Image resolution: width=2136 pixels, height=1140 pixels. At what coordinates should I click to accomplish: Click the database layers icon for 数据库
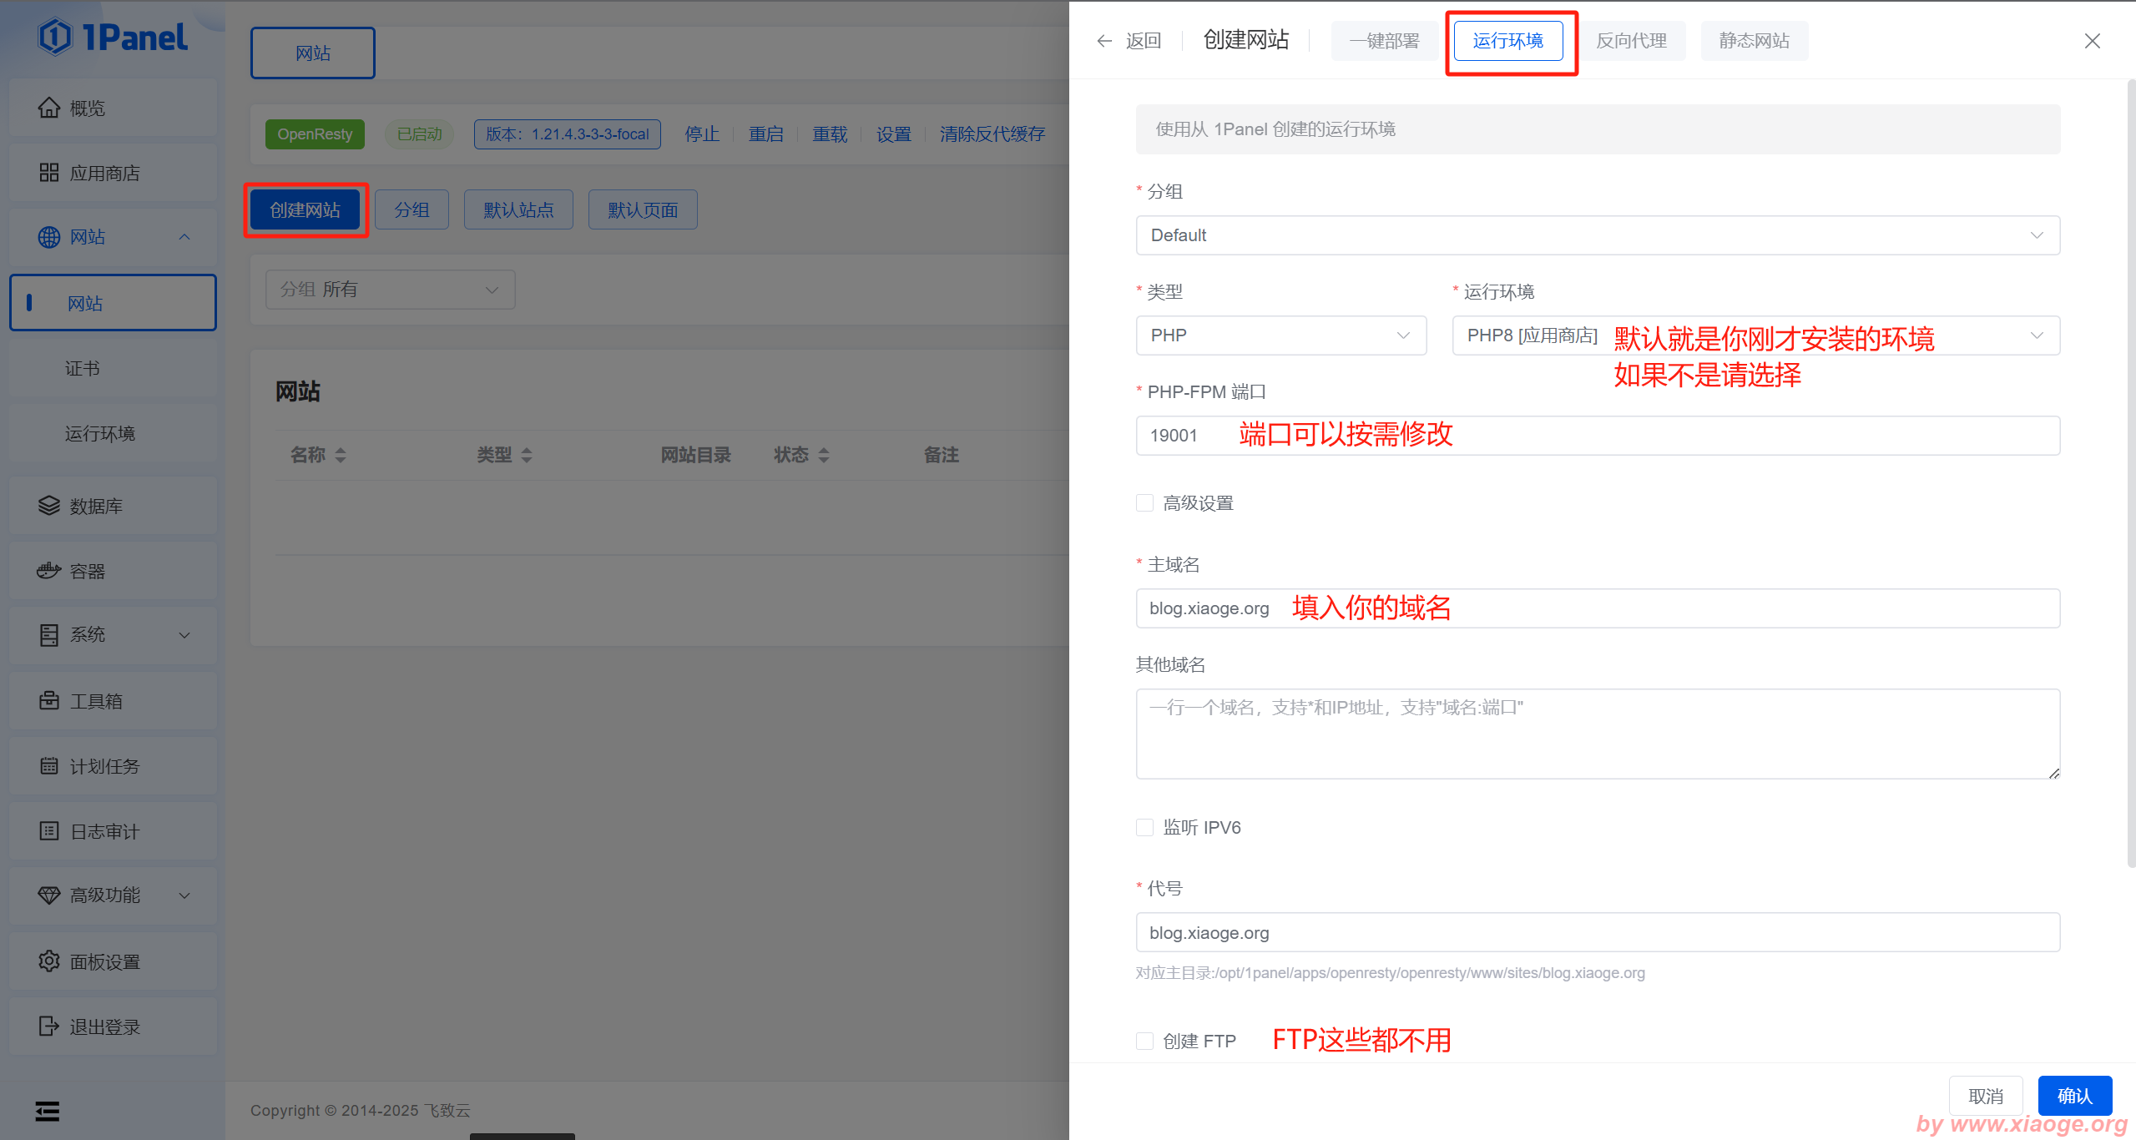click(x=49, y=506)
